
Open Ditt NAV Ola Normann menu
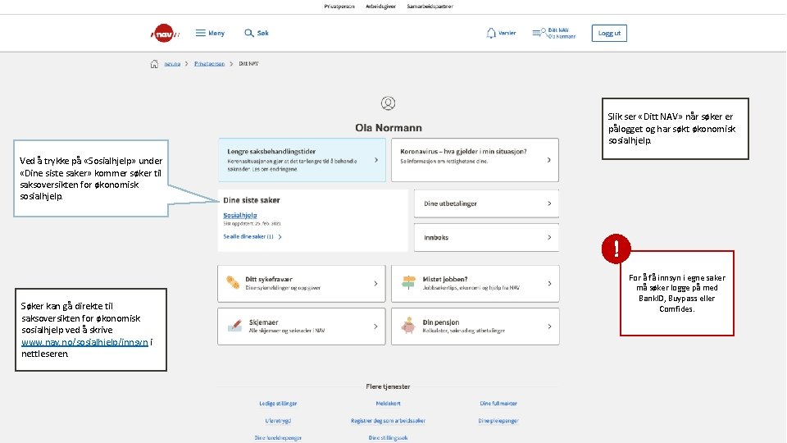(x=554, y=33)
